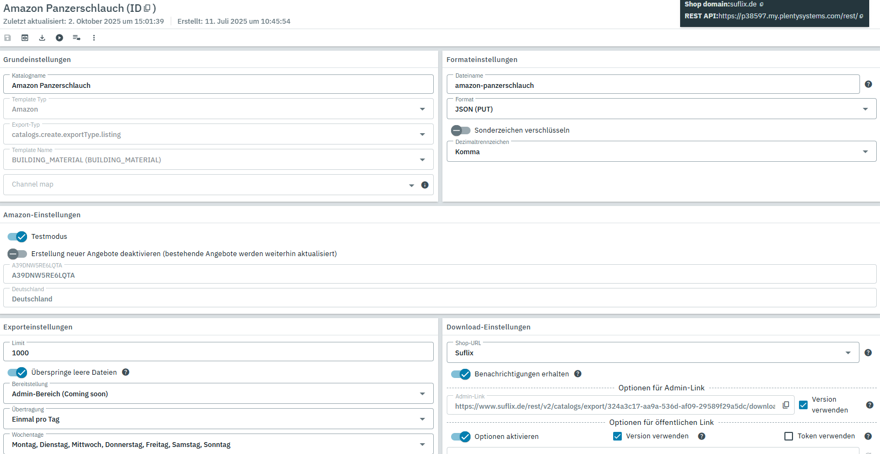Click the download catalog icon in toolbar
The height and width of the screenshot is (454, 880).
[42, 38]
